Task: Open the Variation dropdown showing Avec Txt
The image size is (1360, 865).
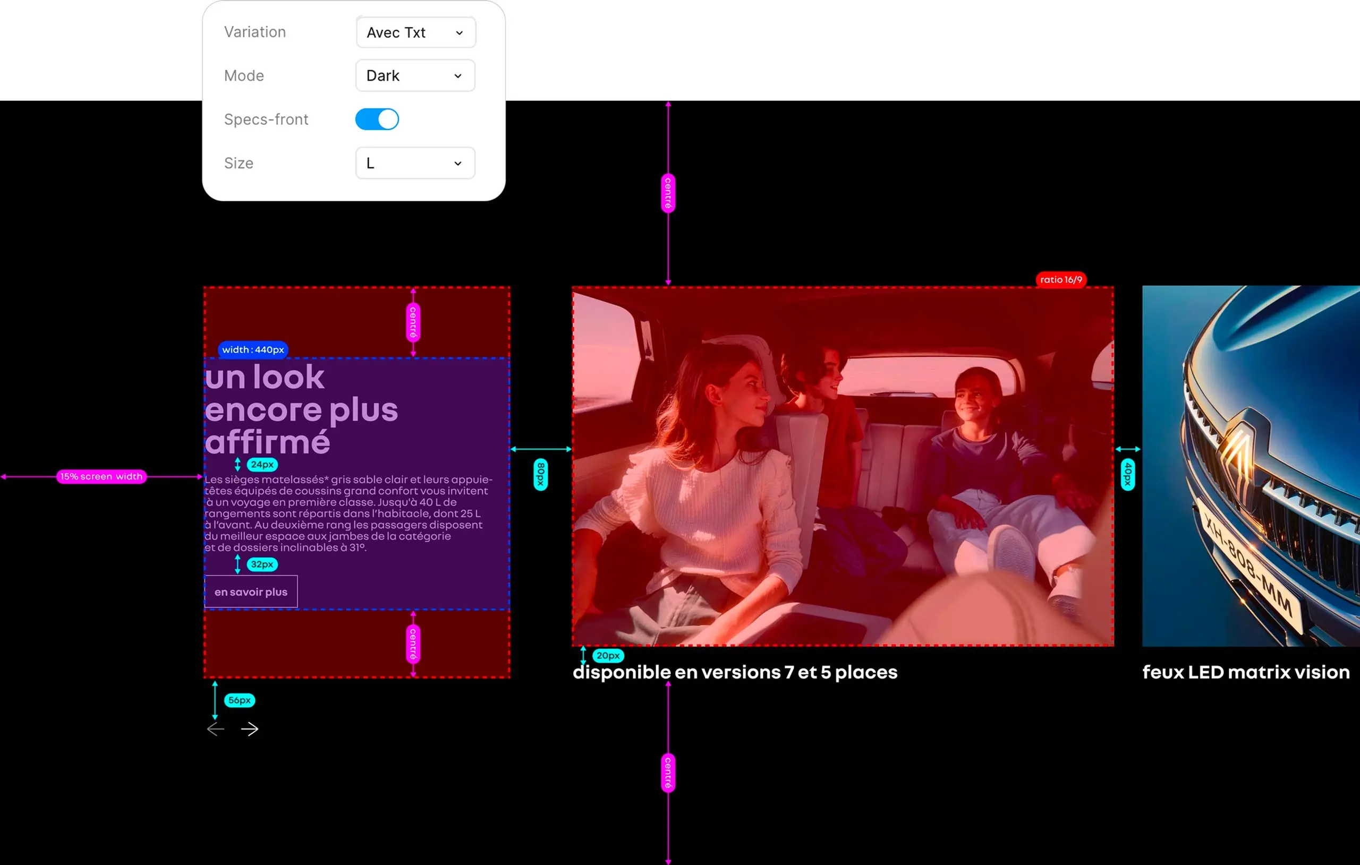Action: click(415, 33)
